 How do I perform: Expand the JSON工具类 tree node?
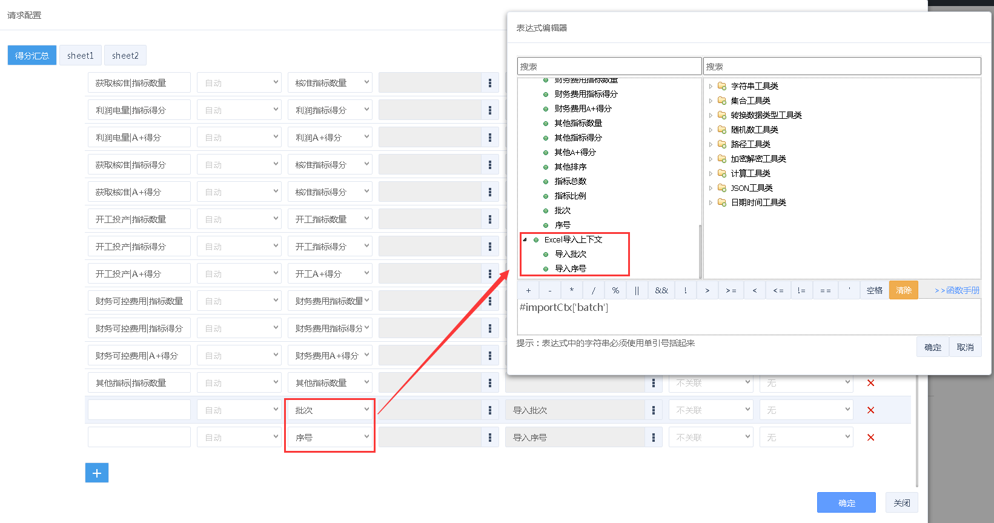(711, 188)
